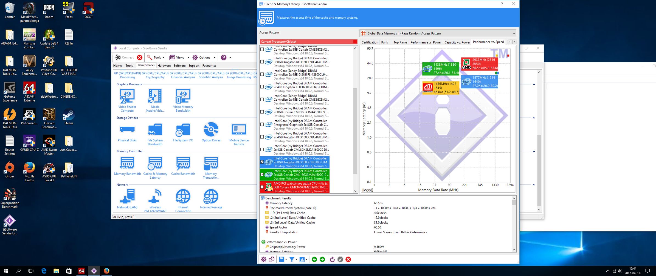
Task: Click the grey OK checkmark icon
Action: 340,259
